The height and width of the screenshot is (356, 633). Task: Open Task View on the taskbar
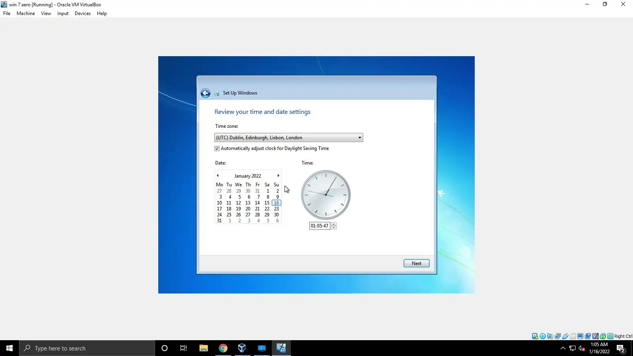tap(184, 348)
